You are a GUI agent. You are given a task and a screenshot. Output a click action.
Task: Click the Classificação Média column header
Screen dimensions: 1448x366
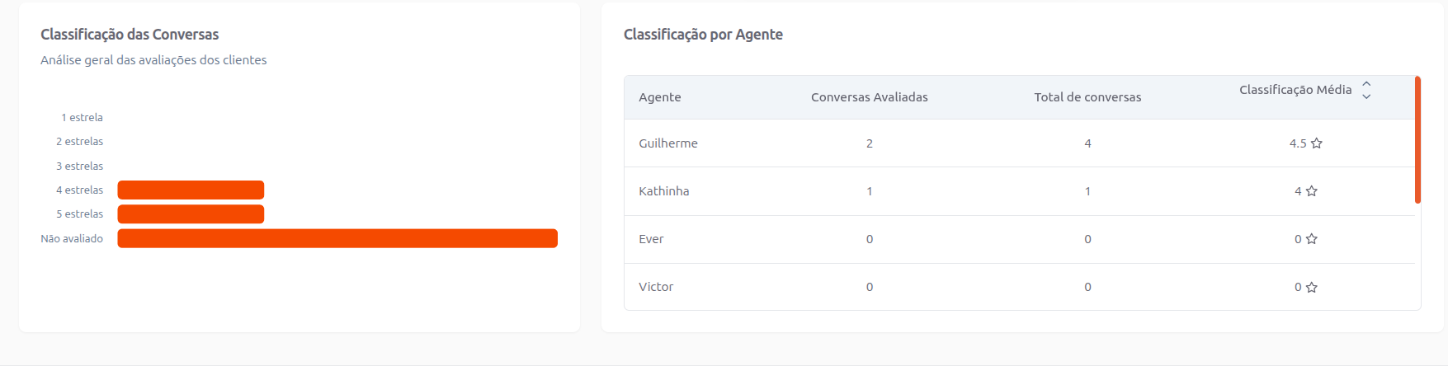tap(1295, 90)
